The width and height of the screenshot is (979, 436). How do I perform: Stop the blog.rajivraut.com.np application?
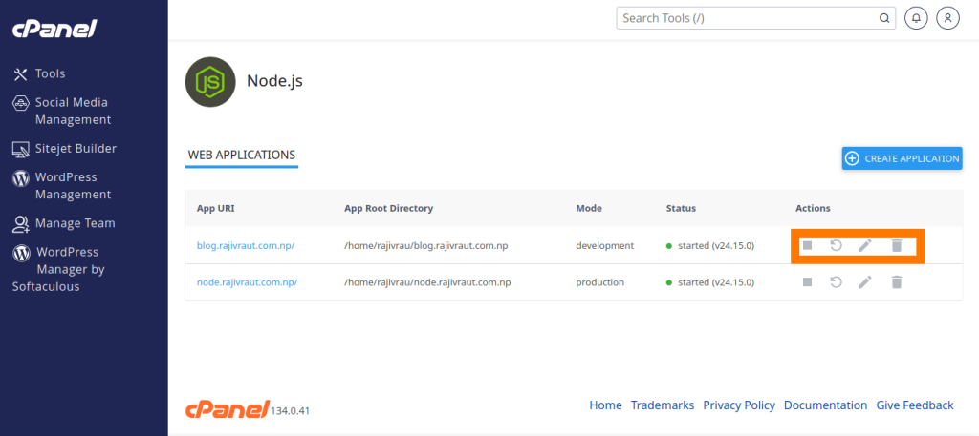[x=807, y=245]
